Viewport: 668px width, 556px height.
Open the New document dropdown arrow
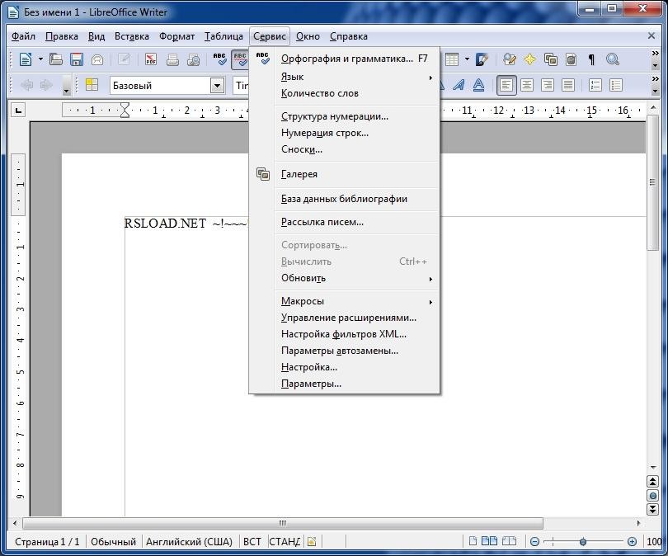click(40, 59)
